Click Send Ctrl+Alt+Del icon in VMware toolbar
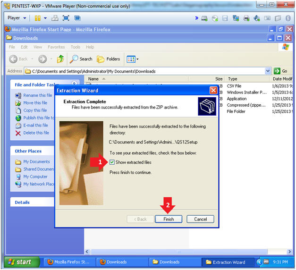 pyautogui.click(x=55, y=18)
